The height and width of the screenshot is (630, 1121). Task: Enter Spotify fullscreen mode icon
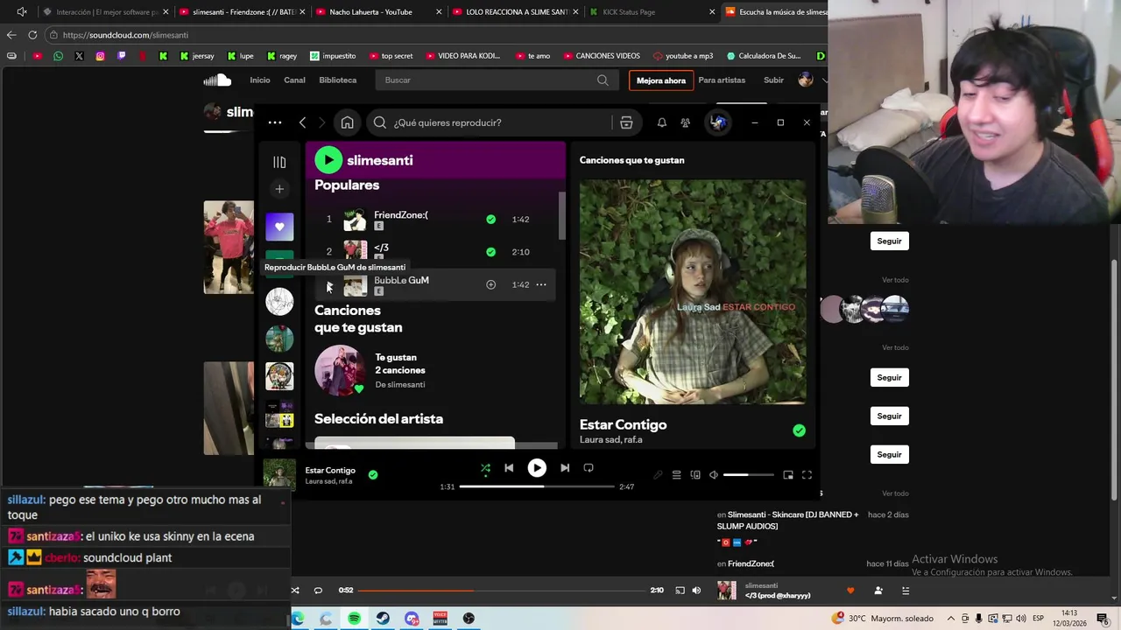pyautogui.click(x=807, y=475)
